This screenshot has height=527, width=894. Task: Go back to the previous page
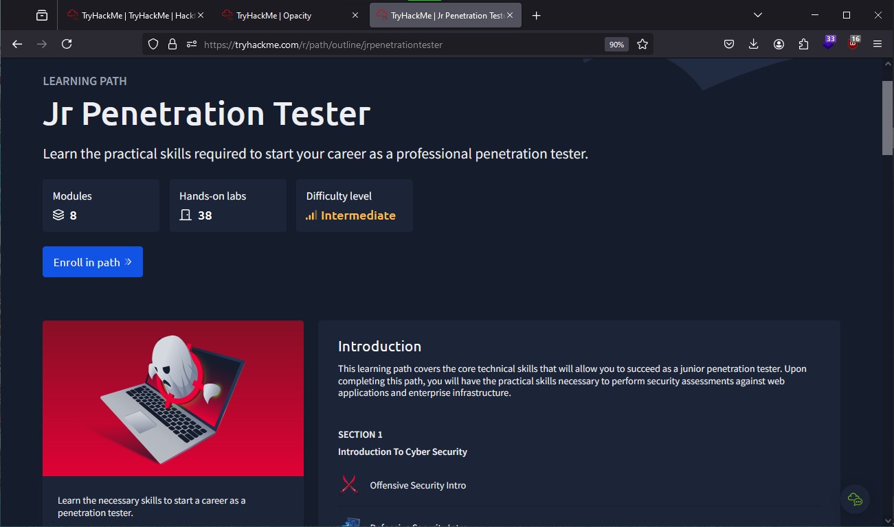point(17,44)
